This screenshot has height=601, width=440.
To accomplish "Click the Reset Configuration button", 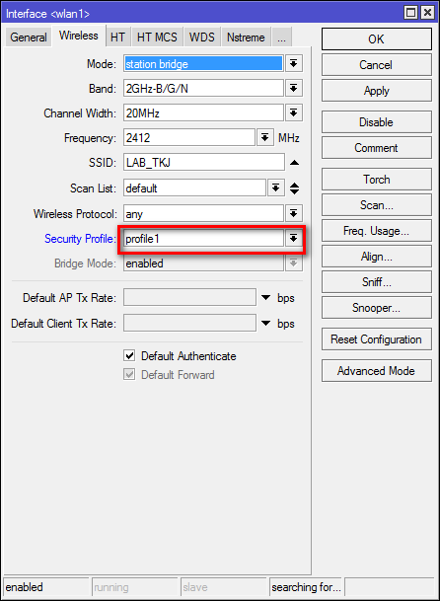I will click(377, 339).
